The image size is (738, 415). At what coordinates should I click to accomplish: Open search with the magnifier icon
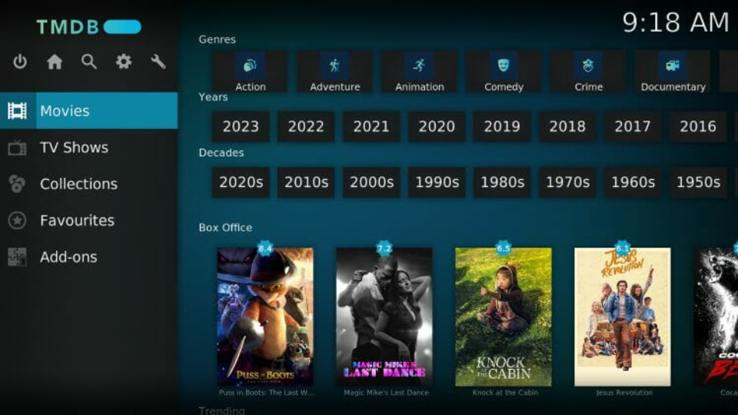pos(89,61)
